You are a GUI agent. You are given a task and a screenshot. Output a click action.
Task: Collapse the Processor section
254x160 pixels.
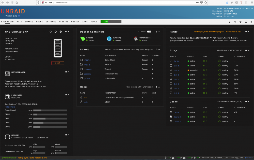click(x=69, y=95)
